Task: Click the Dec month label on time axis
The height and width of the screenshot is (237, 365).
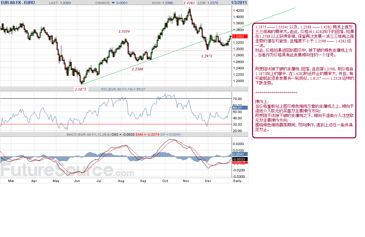Action: point(208,181)
